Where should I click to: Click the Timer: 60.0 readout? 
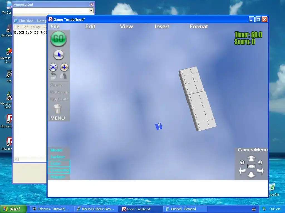point(248,35)
